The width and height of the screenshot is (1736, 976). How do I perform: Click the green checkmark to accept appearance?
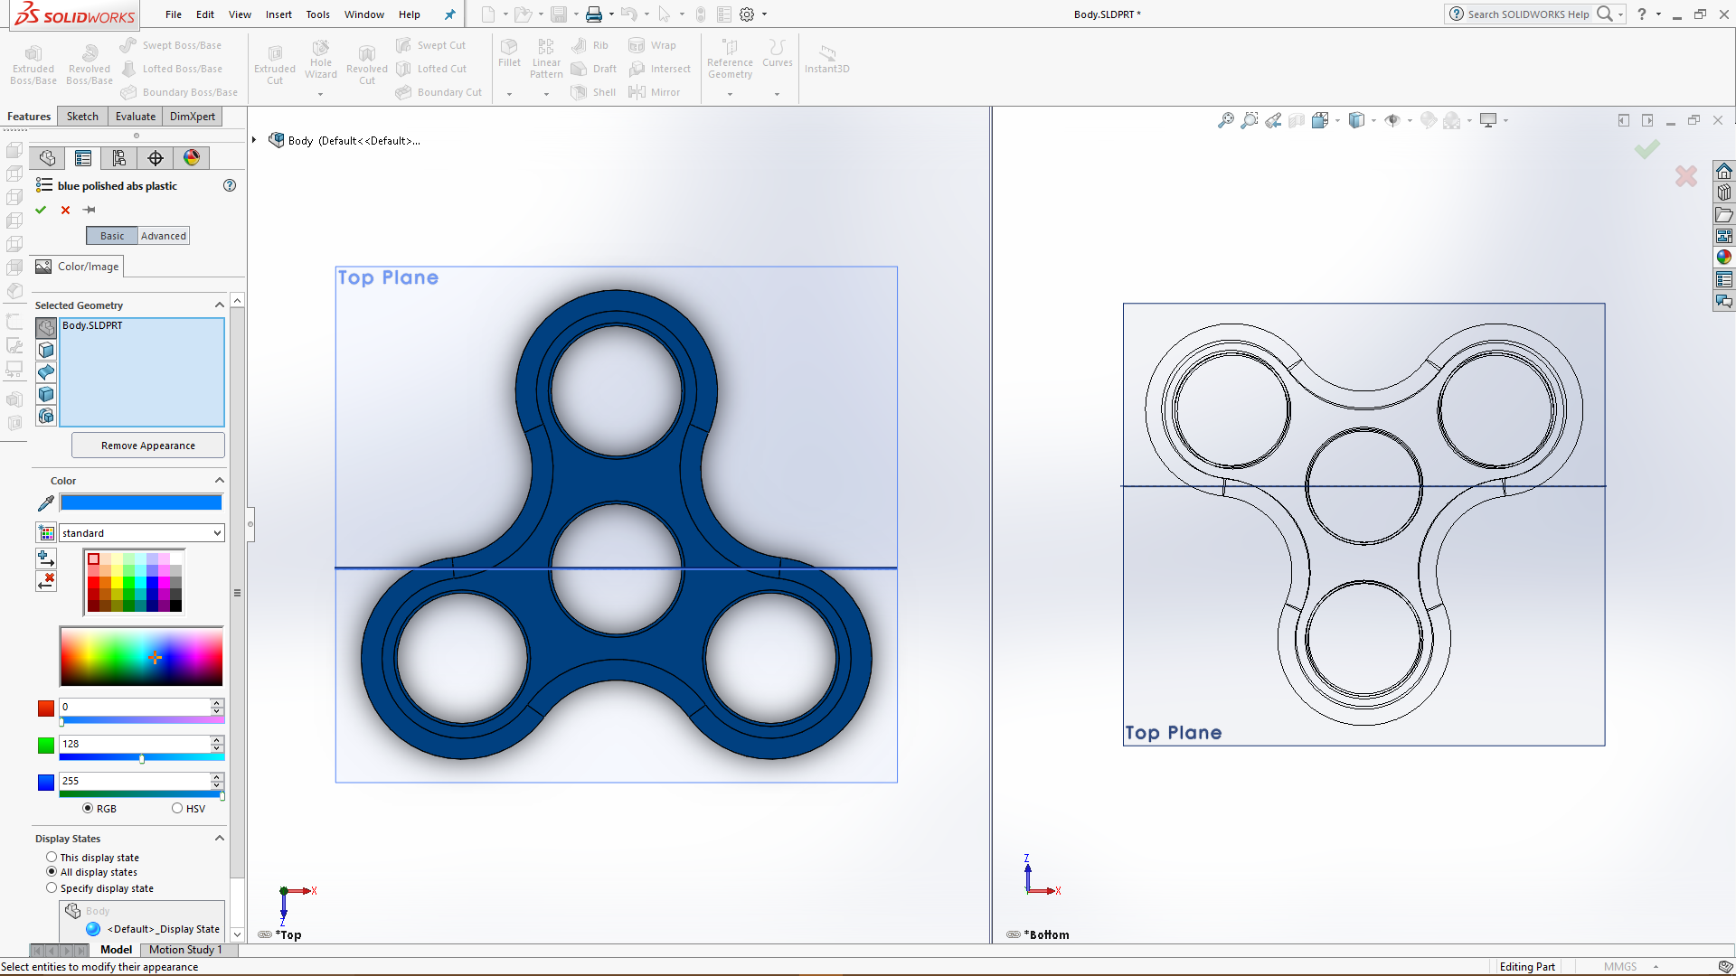click(x=41, y=210)
